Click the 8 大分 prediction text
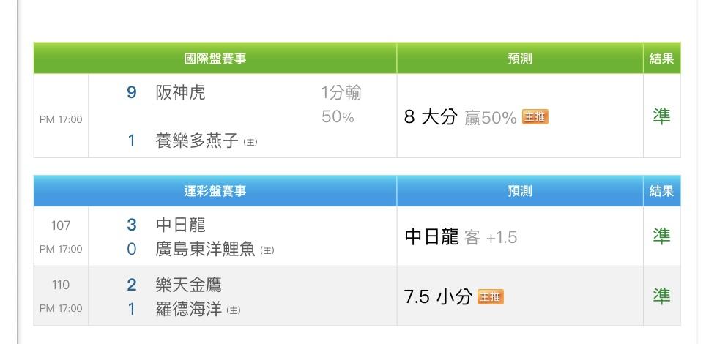This screenshot has width=706, height=344. tap(431, 118)
